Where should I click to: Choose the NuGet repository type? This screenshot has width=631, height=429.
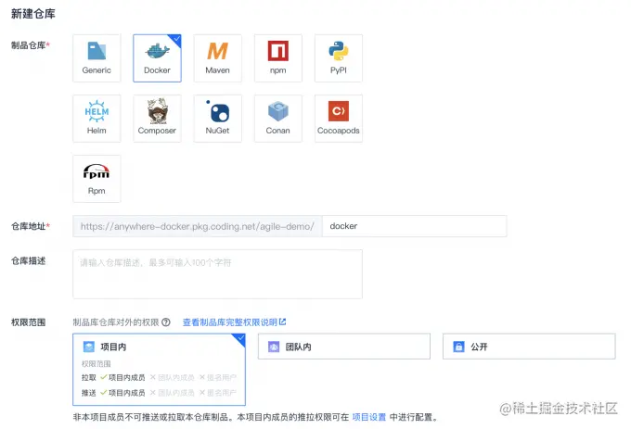point(218,119)
